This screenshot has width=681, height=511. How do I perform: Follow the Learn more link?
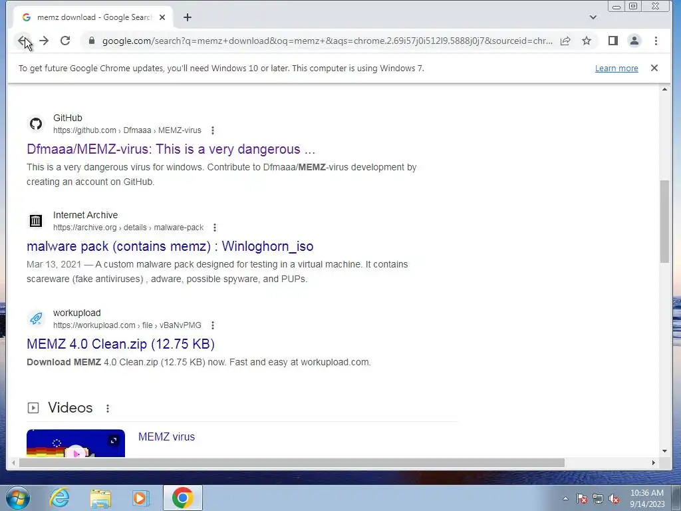(616, 69)
